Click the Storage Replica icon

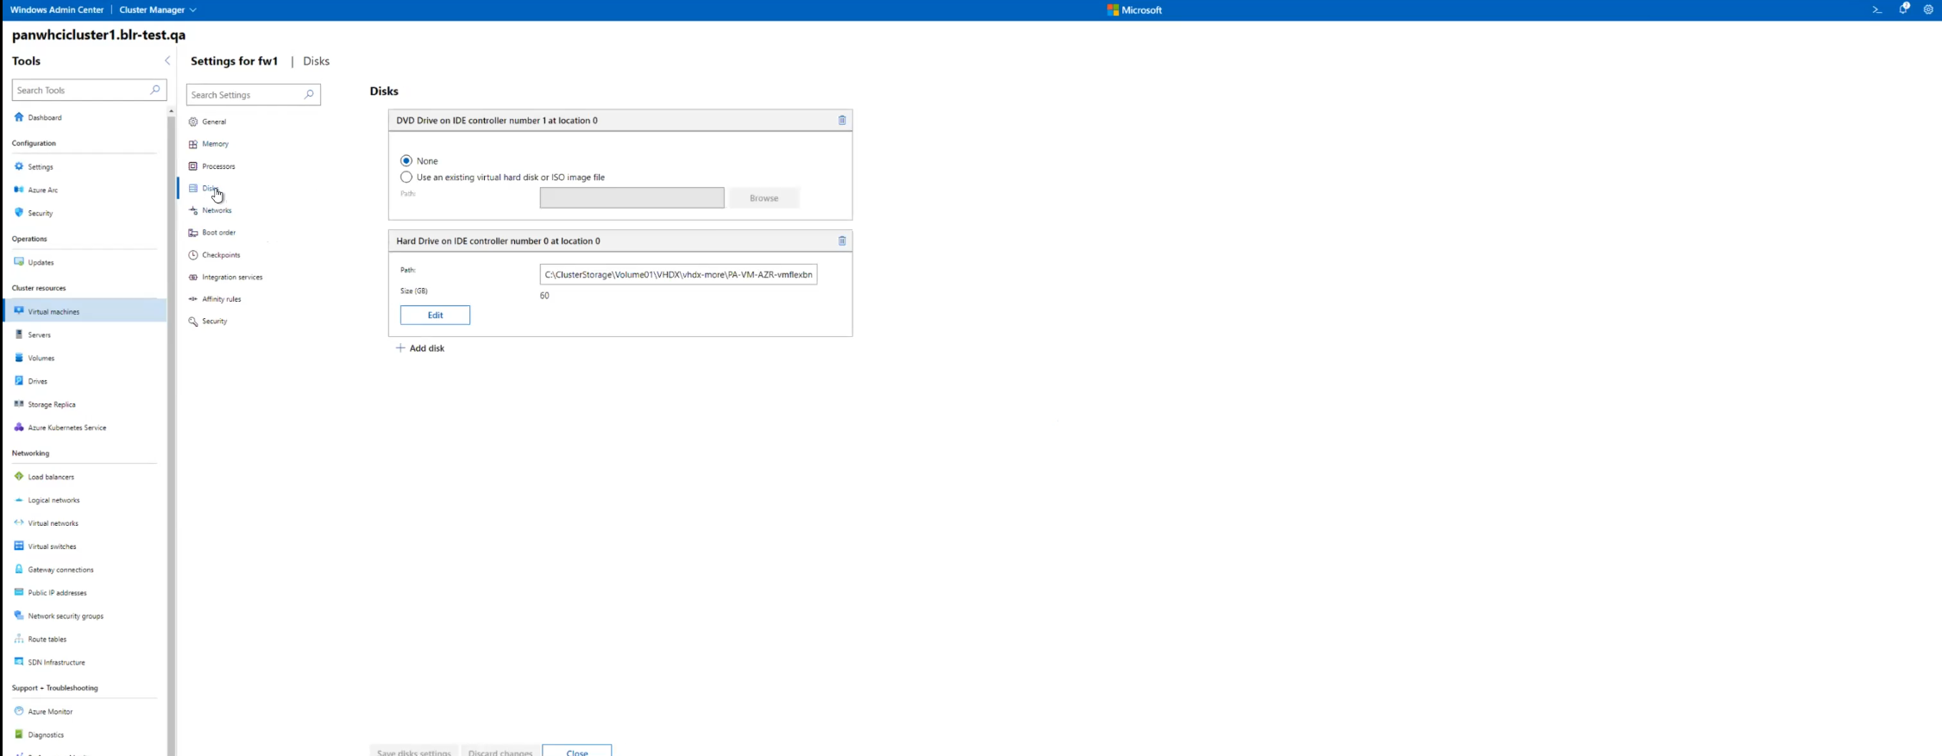click(19, 403)
